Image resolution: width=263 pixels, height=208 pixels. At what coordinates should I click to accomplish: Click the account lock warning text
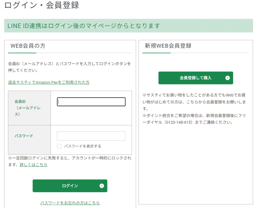(70, 158)
